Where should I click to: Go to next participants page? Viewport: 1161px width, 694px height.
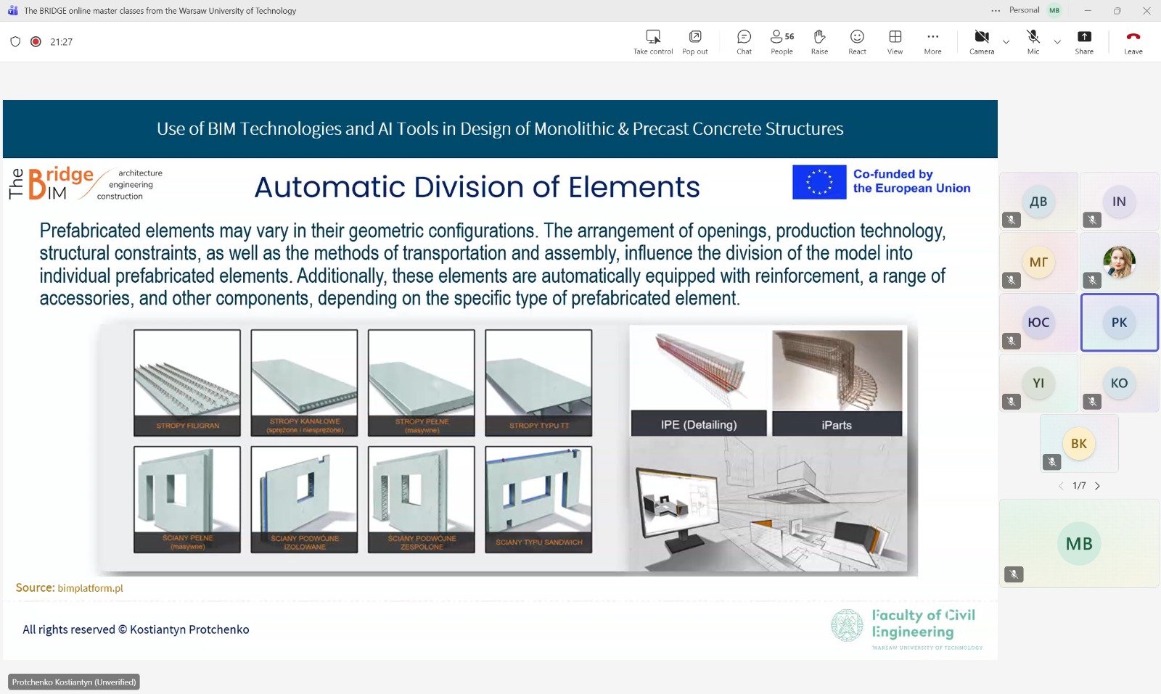pos(1097,486)
